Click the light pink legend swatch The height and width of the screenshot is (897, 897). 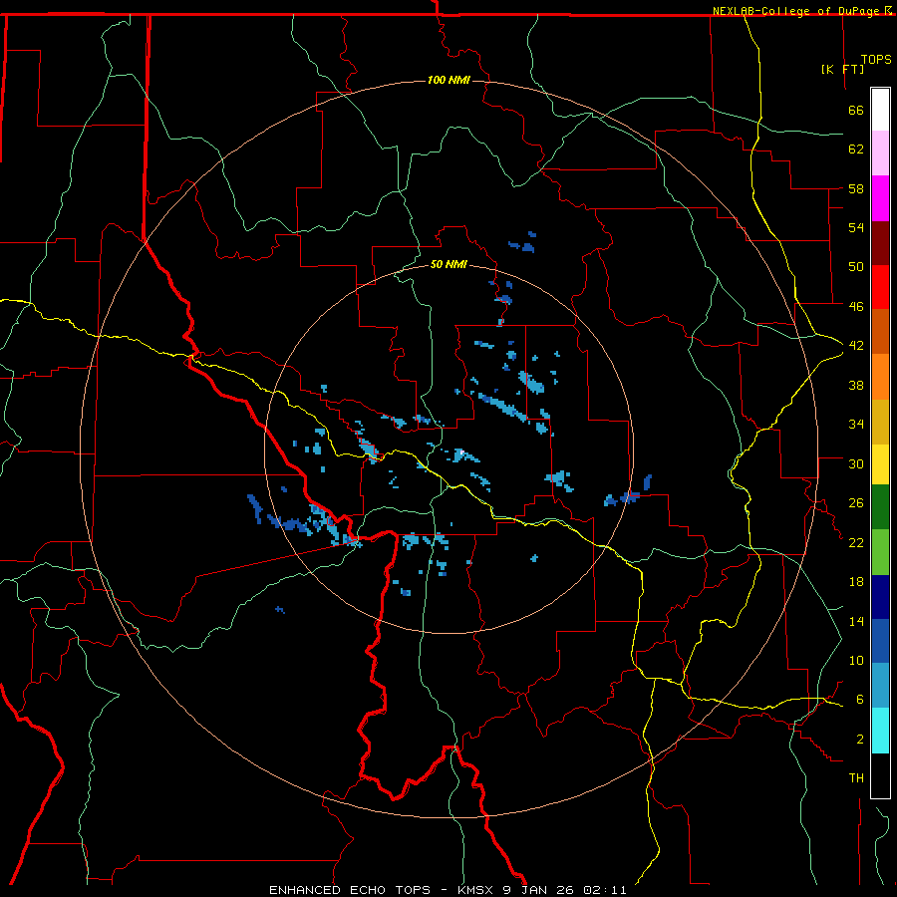click(880, 152)
